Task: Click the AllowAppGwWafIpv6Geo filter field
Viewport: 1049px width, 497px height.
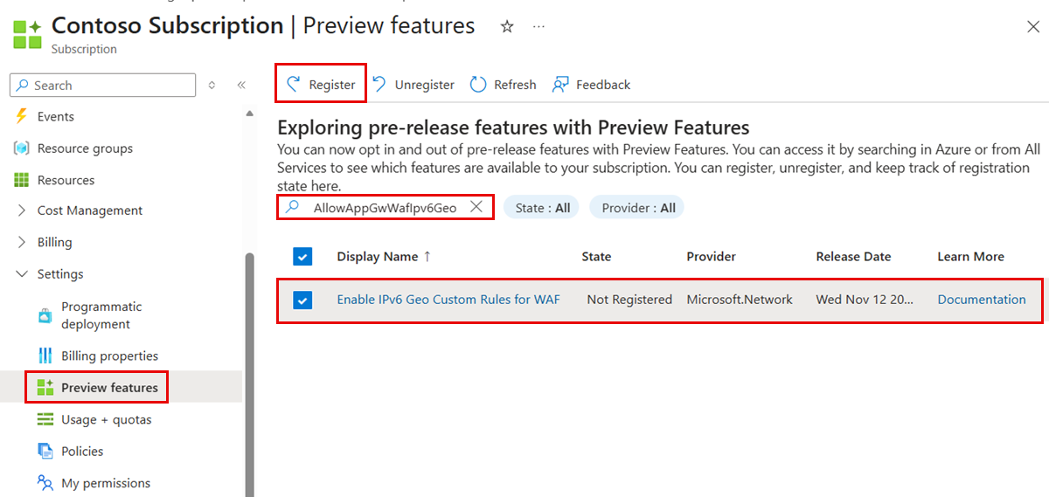Action: pyautogui.click(x=385, y=207)
